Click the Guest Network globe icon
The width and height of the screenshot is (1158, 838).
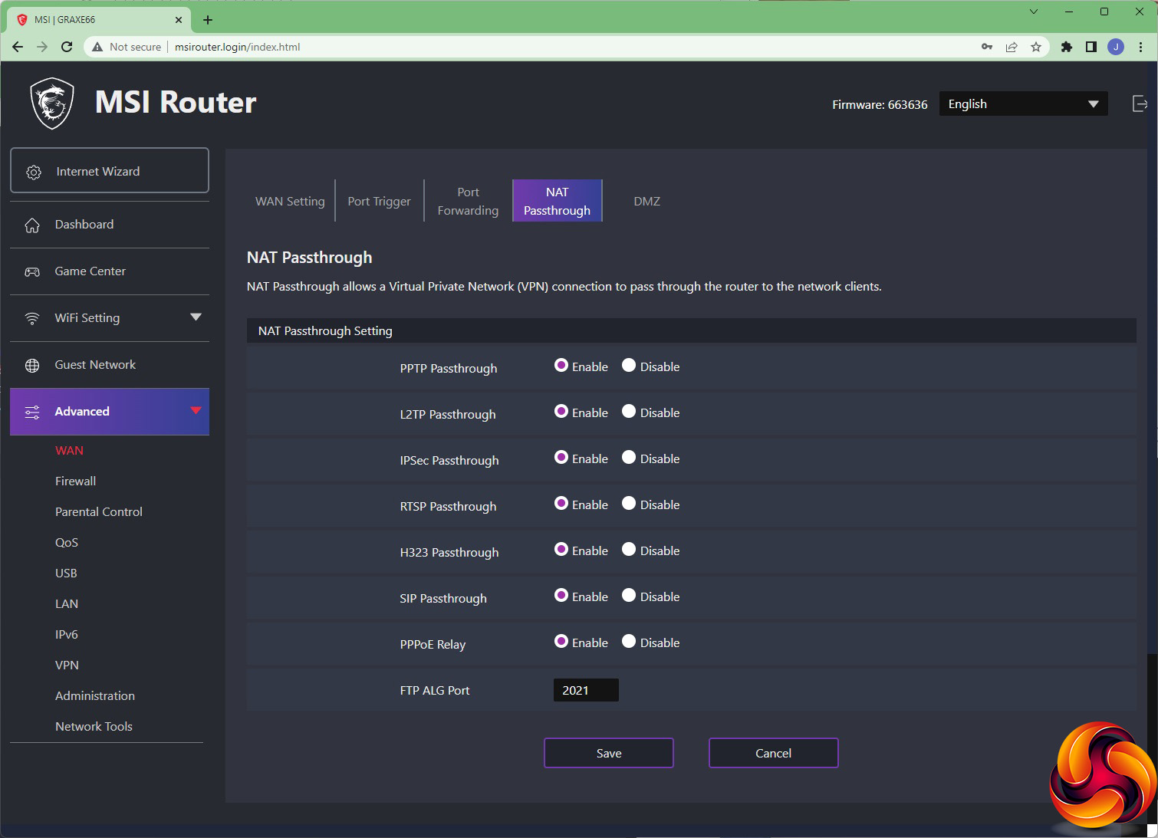pyautogui.click(x=32, y=365)
